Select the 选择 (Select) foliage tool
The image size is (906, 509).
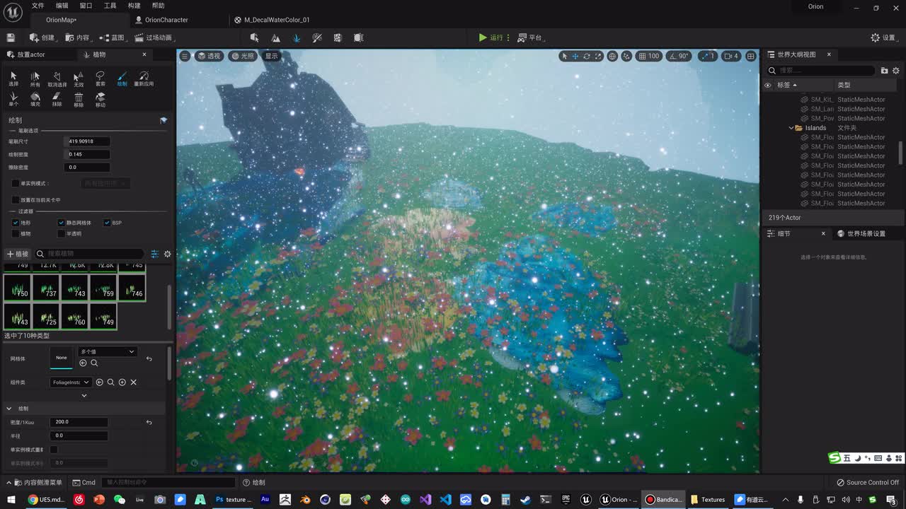coord(13,78)
